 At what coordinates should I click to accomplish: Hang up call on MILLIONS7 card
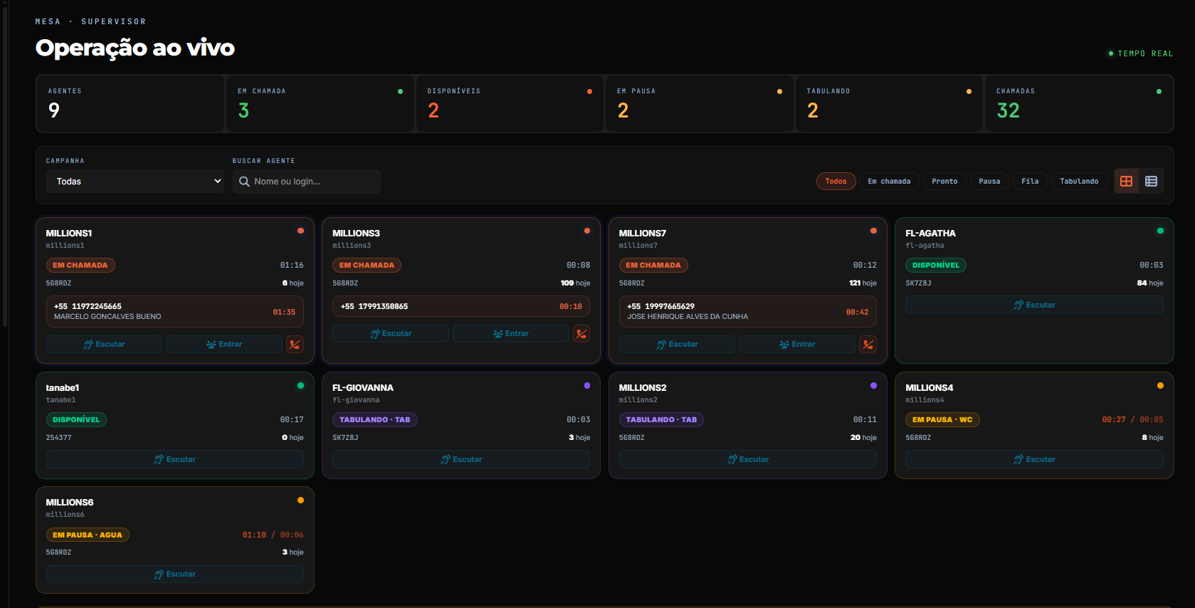868,345
